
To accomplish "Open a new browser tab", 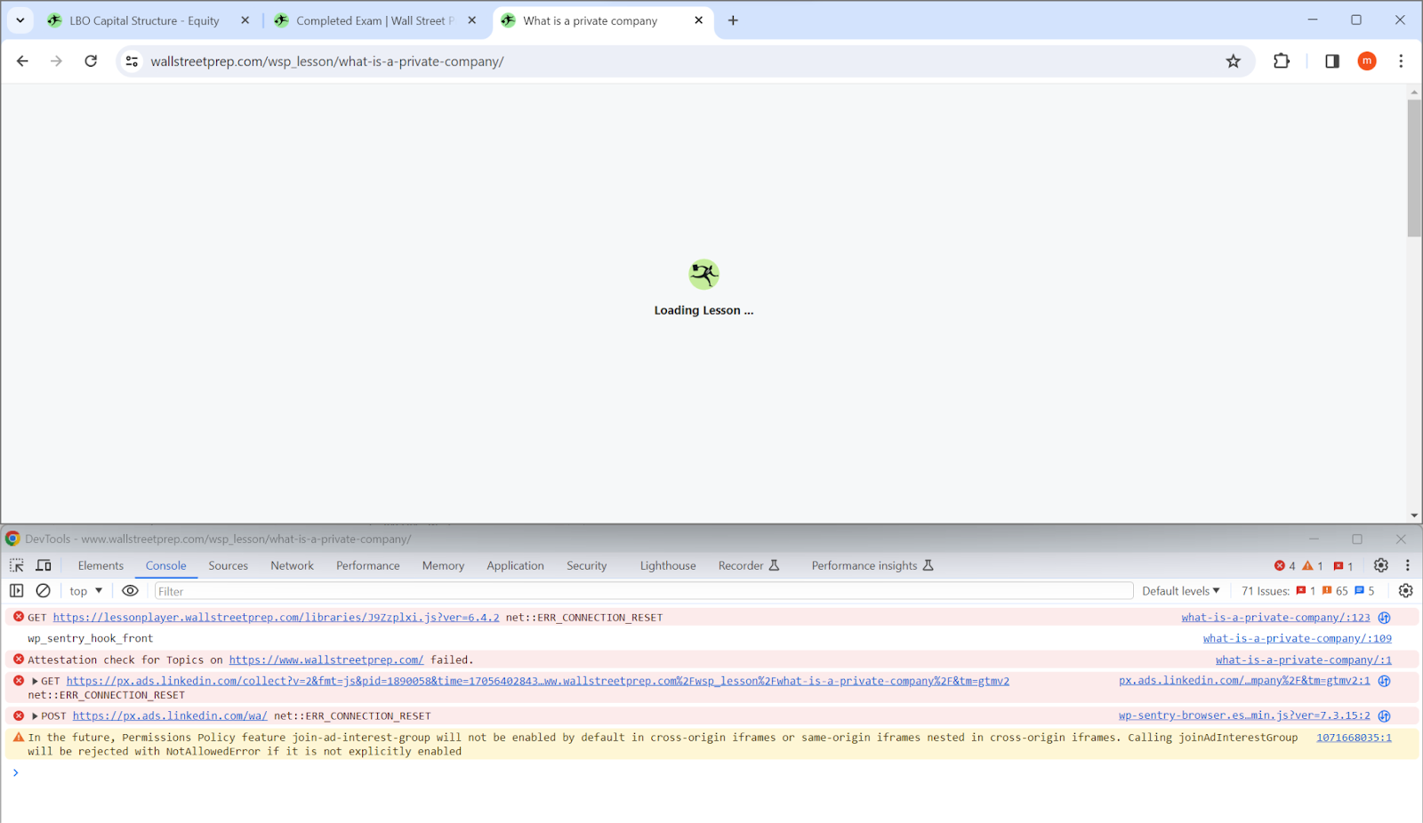I will coord(733,20).
